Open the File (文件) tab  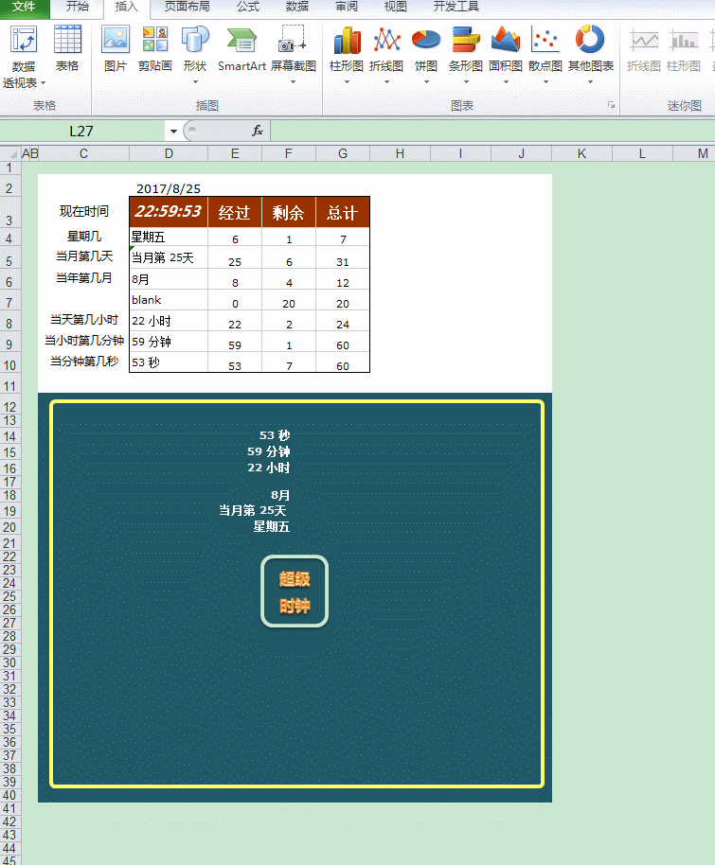point(25,8)
